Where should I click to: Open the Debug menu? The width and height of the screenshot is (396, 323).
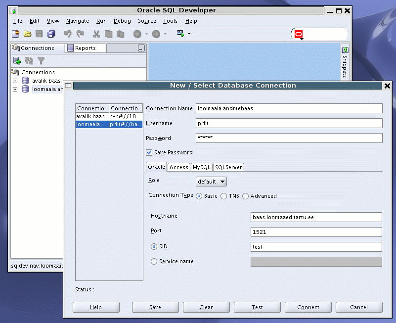(x=122, y=21)
